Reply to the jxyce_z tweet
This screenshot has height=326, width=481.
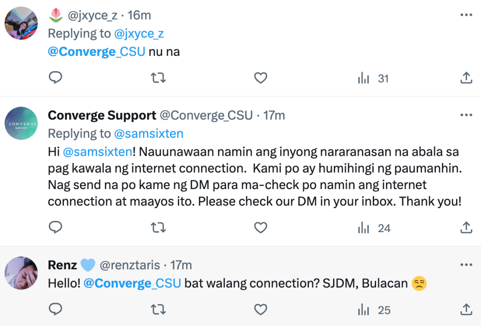55,78
